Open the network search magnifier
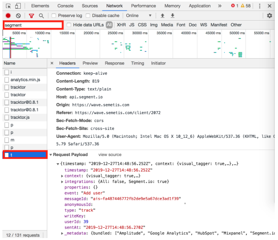Viewport: 278px width, 240px height. click(x=41, y=16)
